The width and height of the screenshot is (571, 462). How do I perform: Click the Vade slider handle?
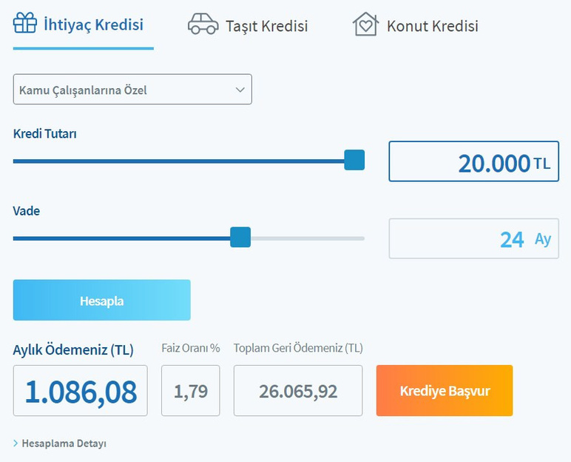pyautogui.click(x=240, y=237)
